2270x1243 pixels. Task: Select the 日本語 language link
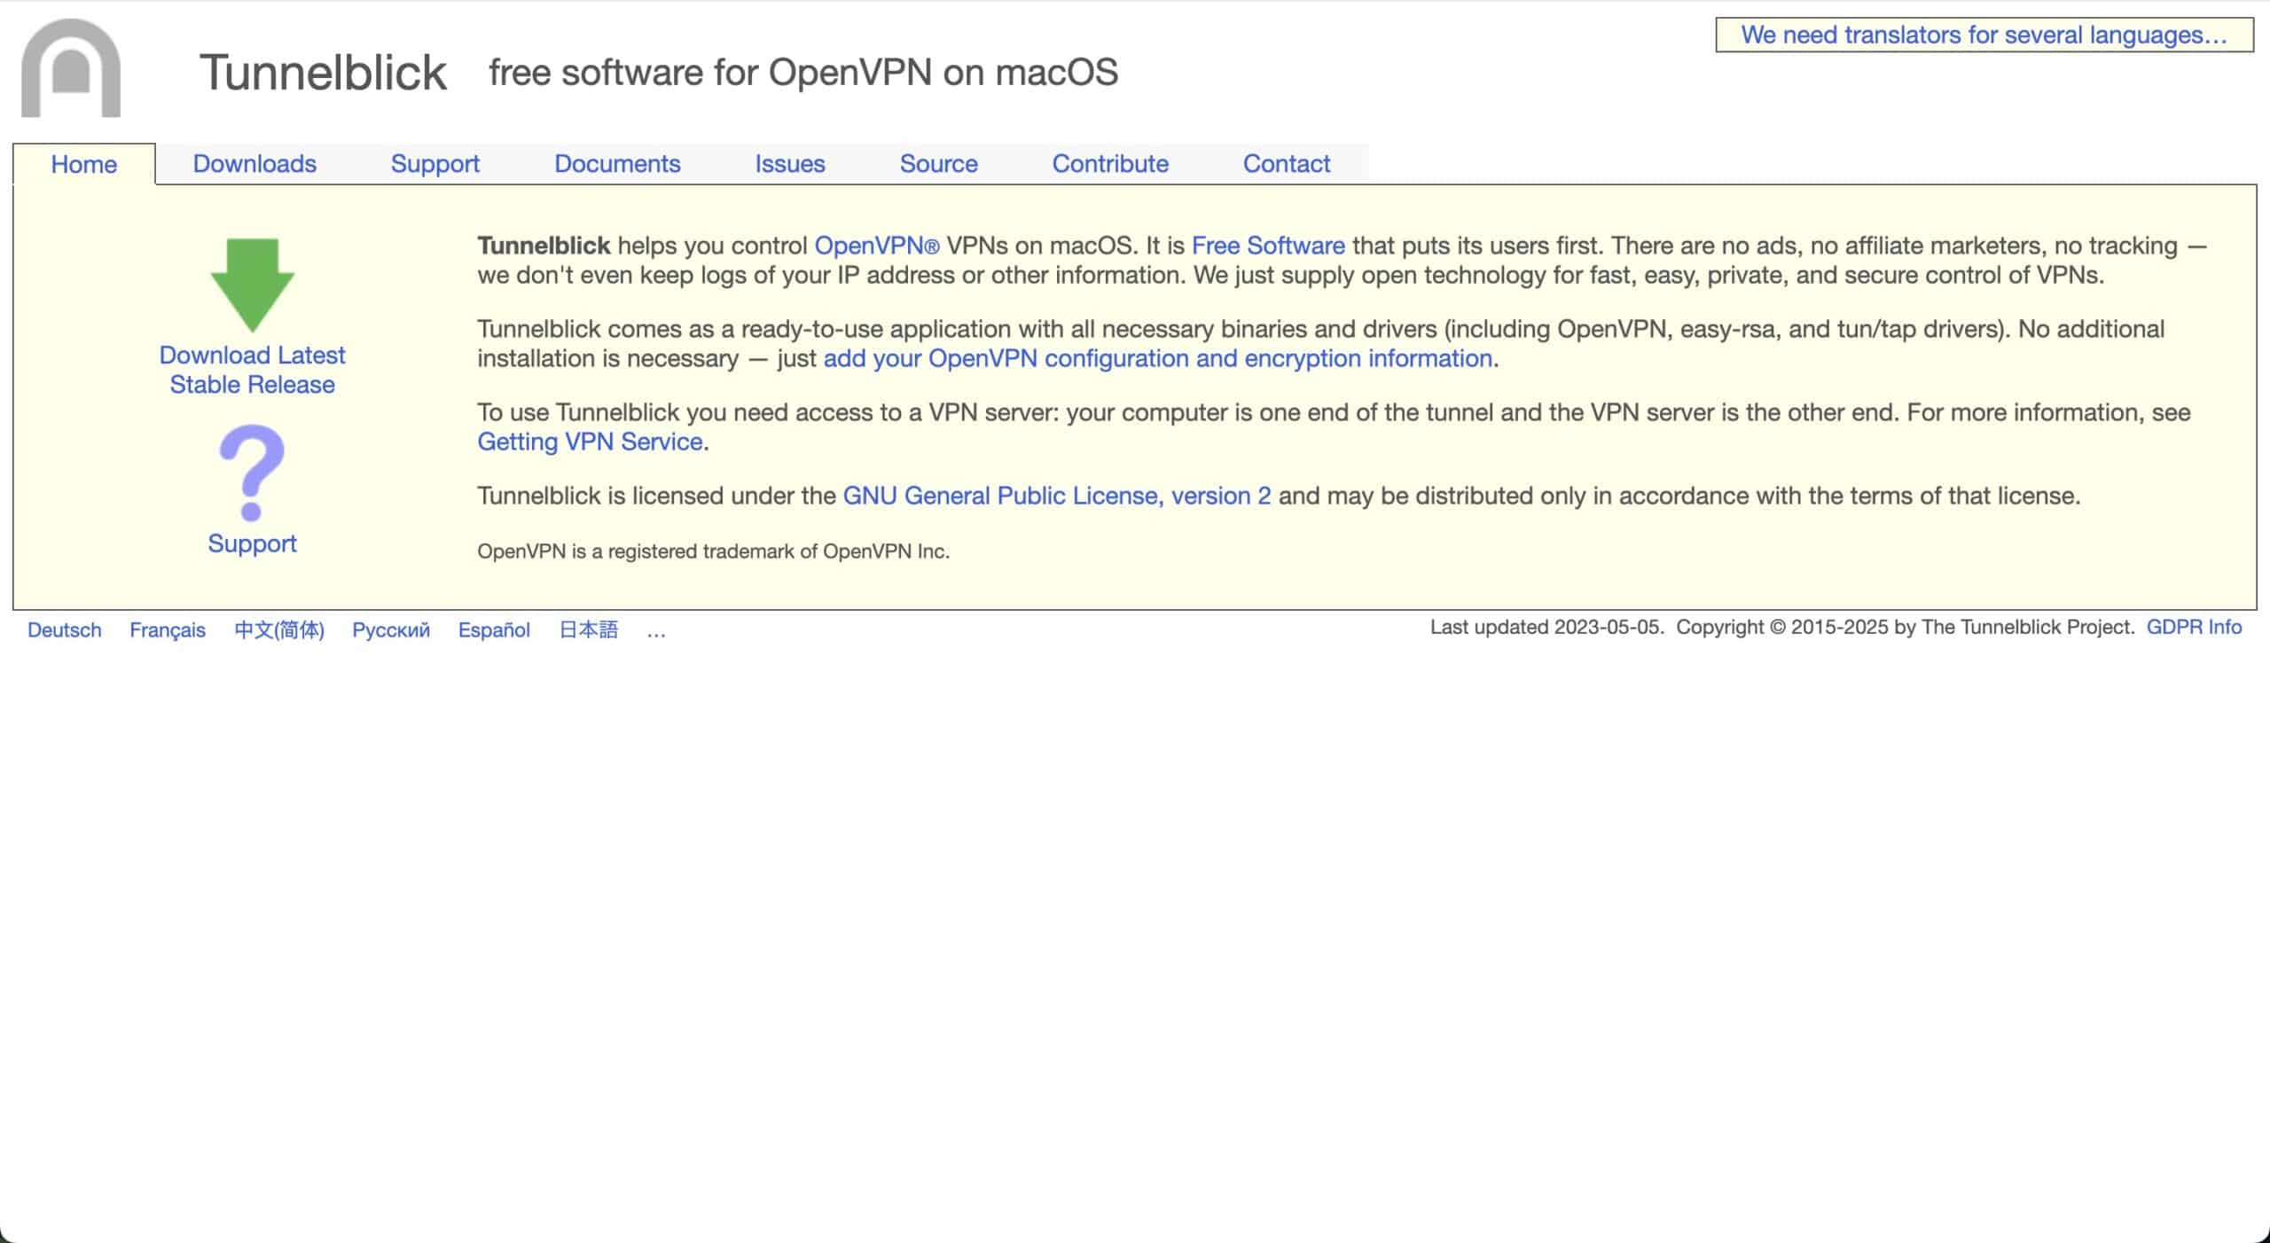click(x=589, y=630)
